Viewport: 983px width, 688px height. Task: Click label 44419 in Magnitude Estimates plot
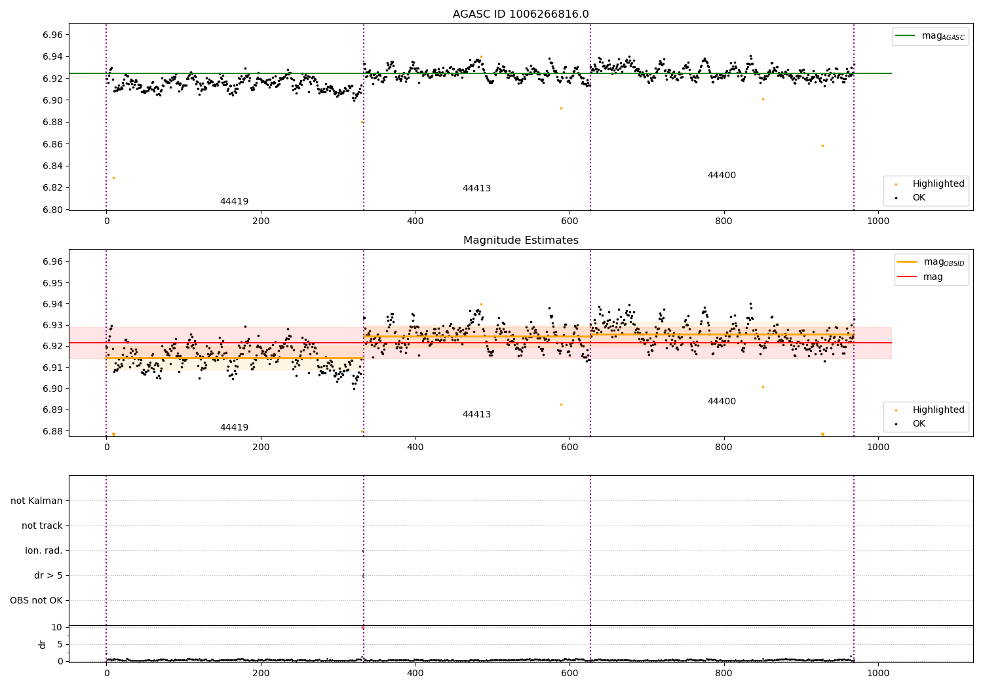[234, 428]
